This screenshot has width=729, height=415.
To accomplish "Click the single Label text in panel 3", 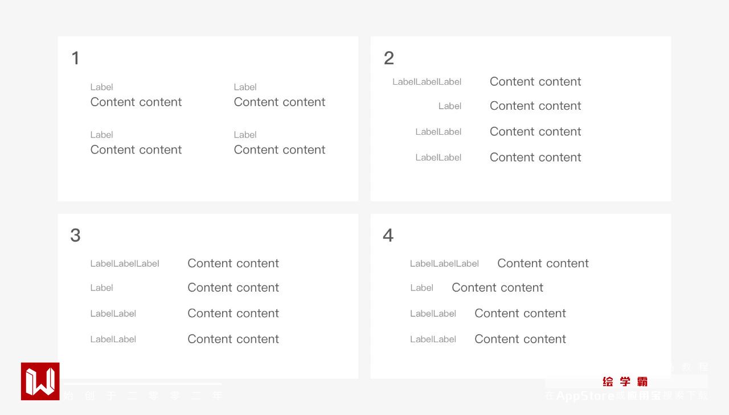I will [x=101, y=288].
